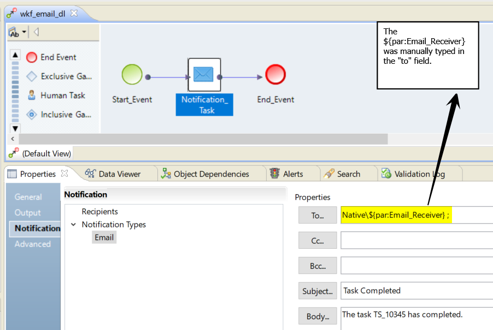493x330 pixels.
Task: Click the To field with Email_Receiver parameter
Action: (416, 215)
